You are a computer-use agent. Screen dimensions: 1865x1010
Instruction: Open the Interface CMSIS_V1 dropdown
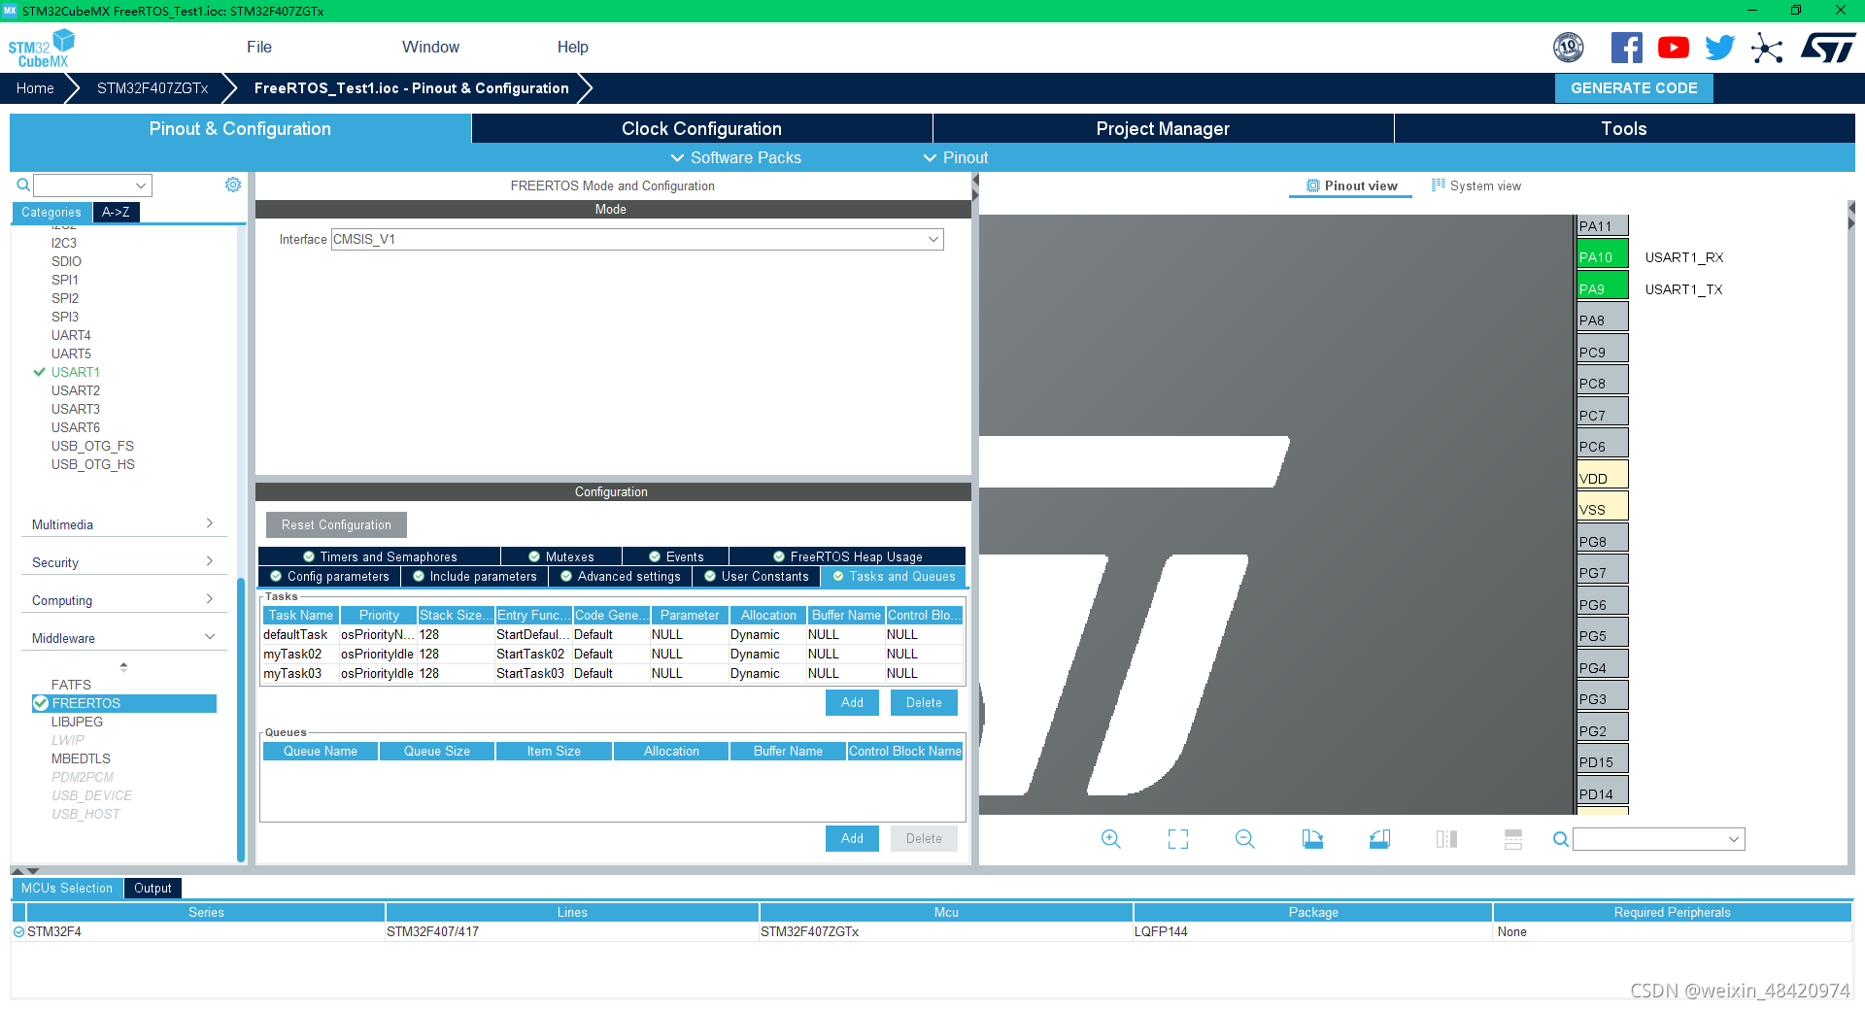click(x=637, y=239)
